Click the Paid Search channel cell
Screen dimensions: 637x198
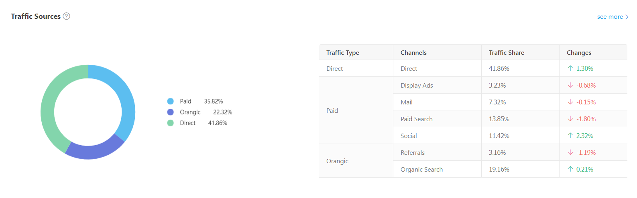tap(417, 119)
